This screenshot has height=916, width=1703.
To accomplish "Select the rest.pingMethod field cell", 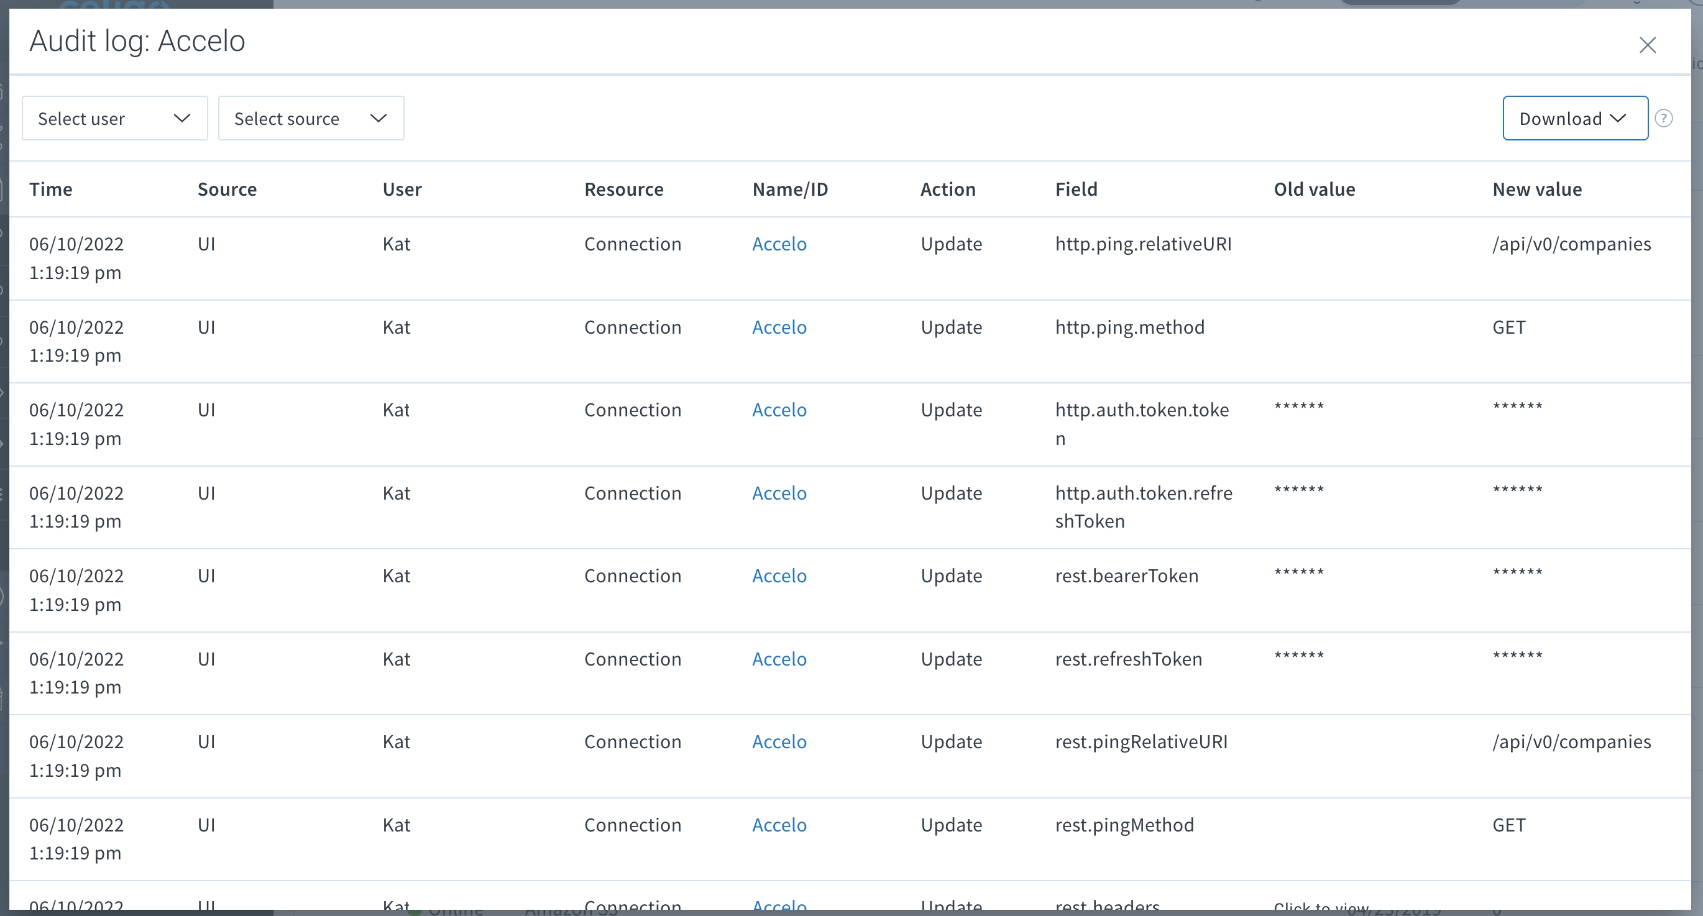I will tap(1124, 825).
